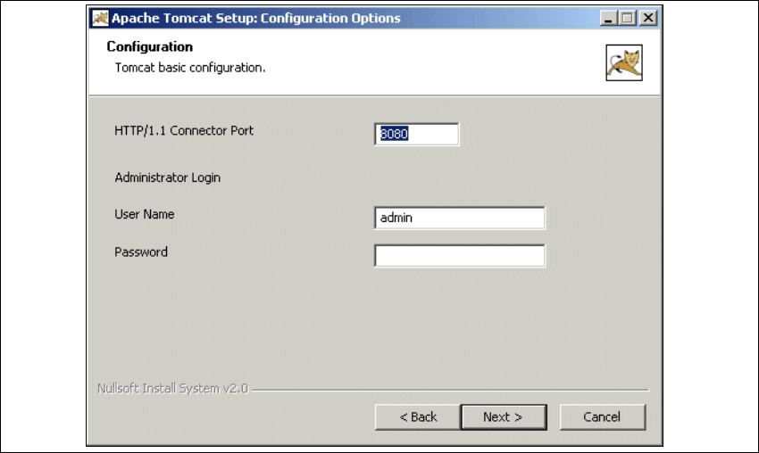The image size is (759, 453).
Task: Minimize the Apache Tomcat Setup window
Action: pyautogui.click(x=609, y=18)
